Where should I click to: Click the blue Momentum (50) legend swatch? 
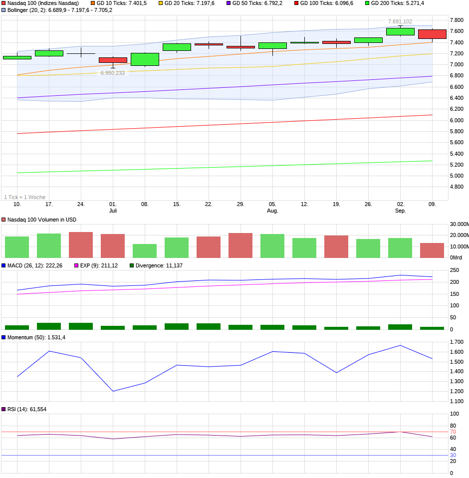click(3, 337)
